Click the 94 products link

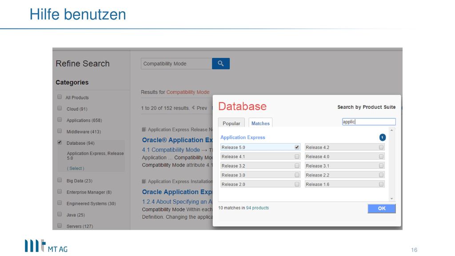coord(257,208)
